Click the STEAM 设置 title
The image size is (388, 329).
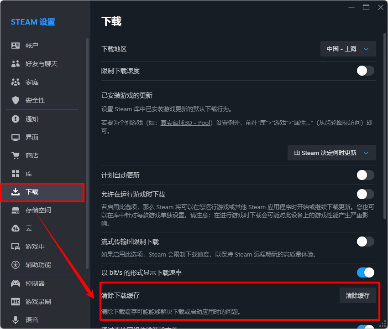[x=33, y=22]
